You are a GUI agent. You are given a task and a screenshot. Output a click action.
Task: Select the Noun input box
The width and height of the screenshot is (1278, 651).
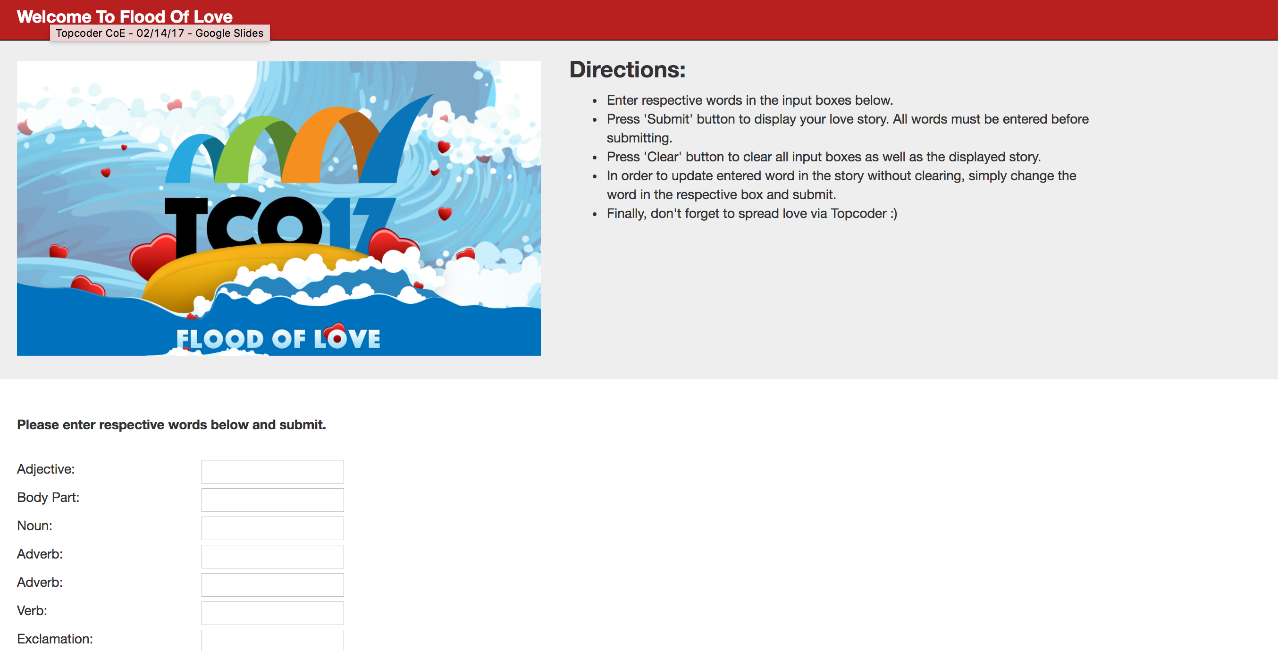click(x=272, y=527)
